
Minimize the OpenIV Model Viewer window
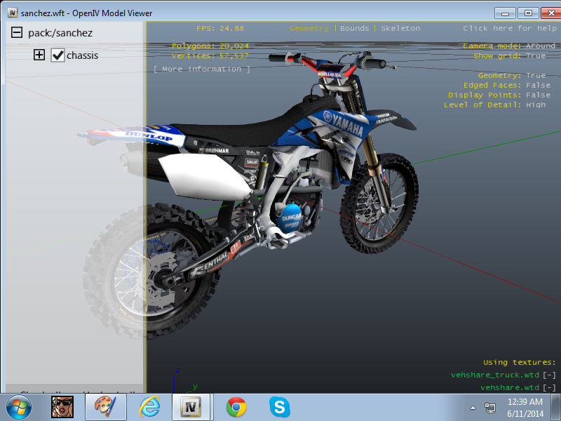click(505, 13)
